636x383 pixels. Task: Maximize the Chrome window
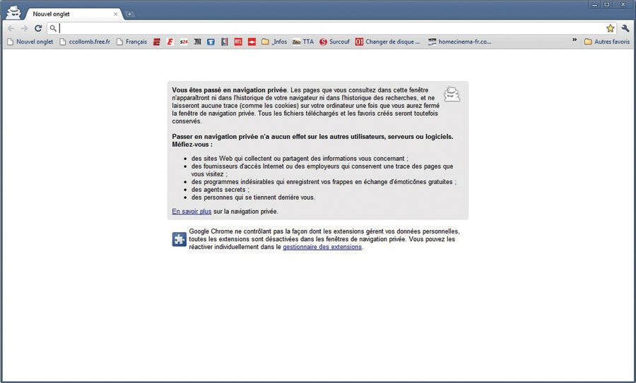tap(607, 5)
